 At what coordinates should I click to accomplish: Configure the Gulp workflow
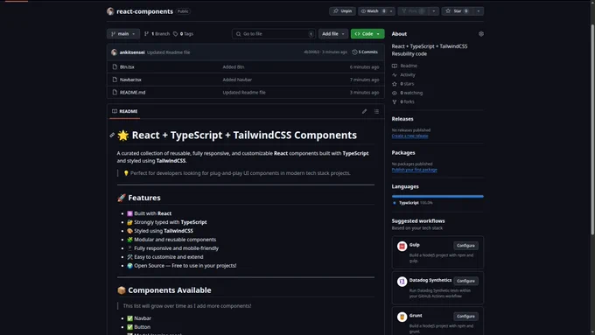[x=465, y=246]
